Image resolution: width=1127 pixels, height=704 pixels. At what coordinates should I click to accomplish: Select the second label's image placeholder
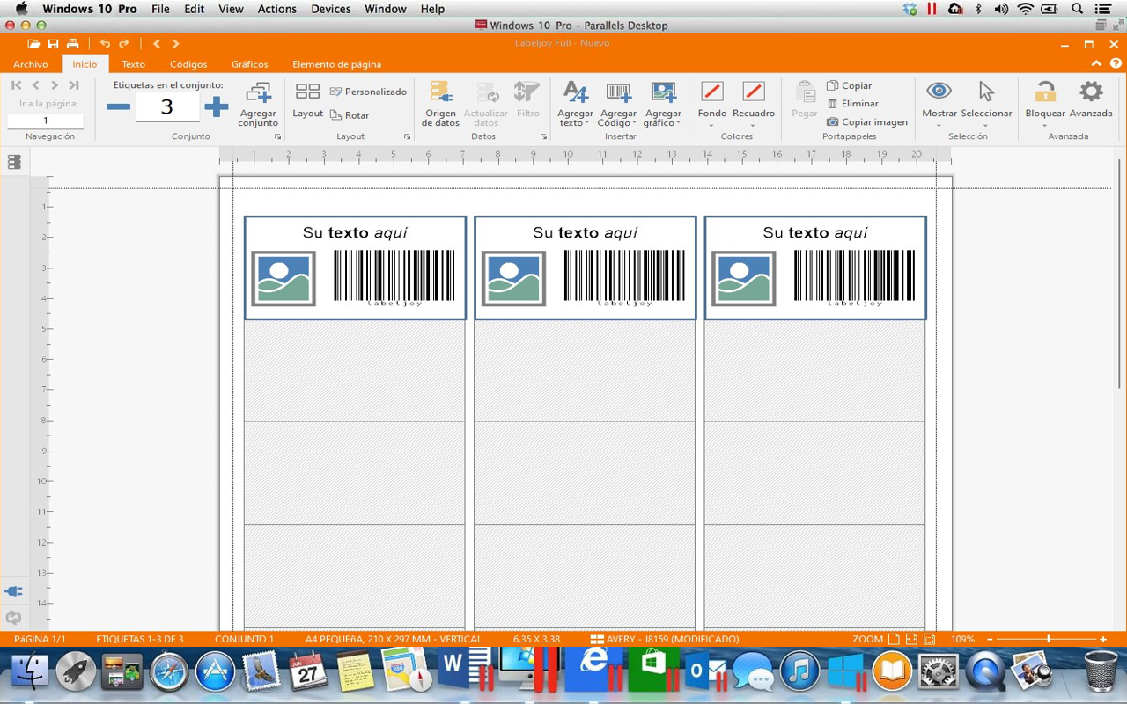point(514,279)
